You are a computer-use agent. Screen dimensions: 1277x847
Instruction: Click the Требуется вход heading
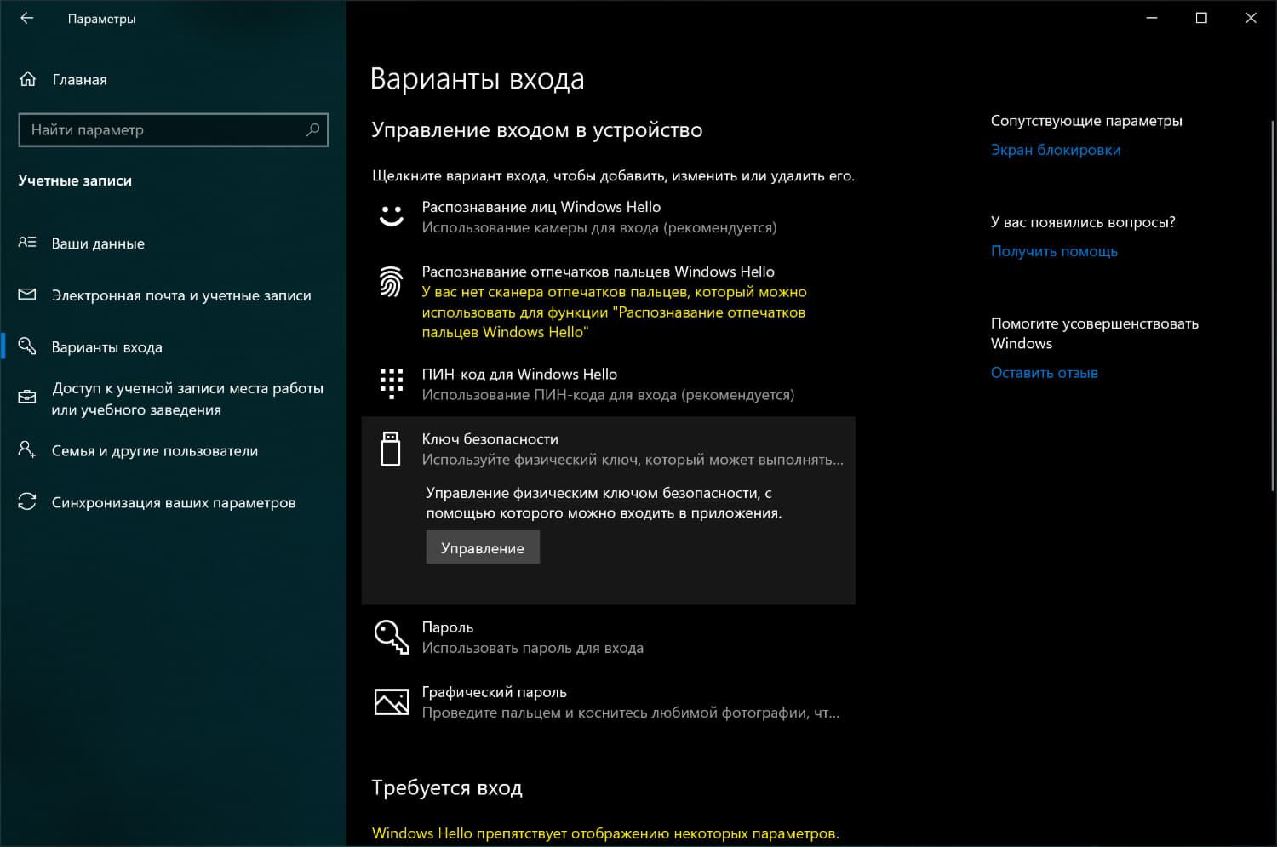pos(447,788)
